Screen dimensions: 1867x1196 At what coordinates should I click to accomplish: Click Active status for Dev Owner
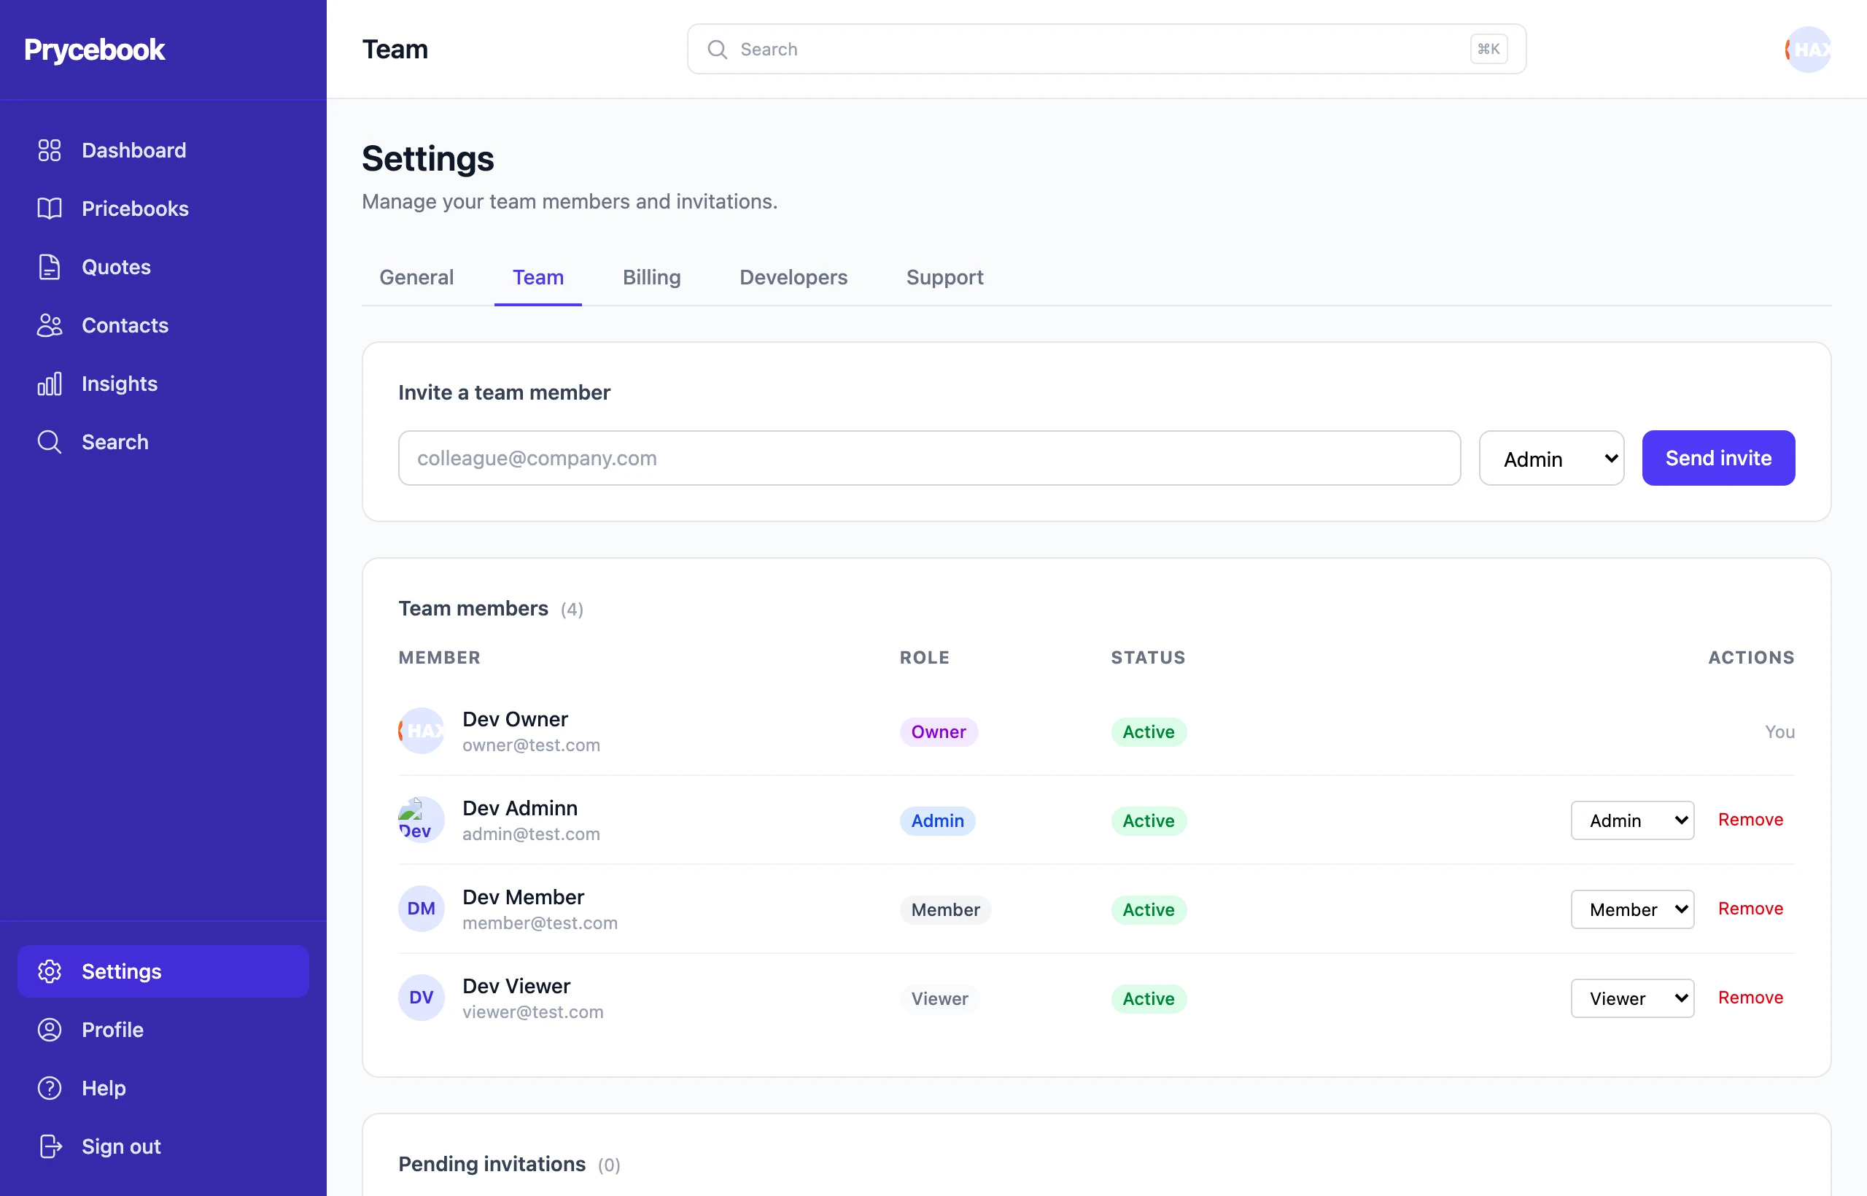(x=1148, y=731)
